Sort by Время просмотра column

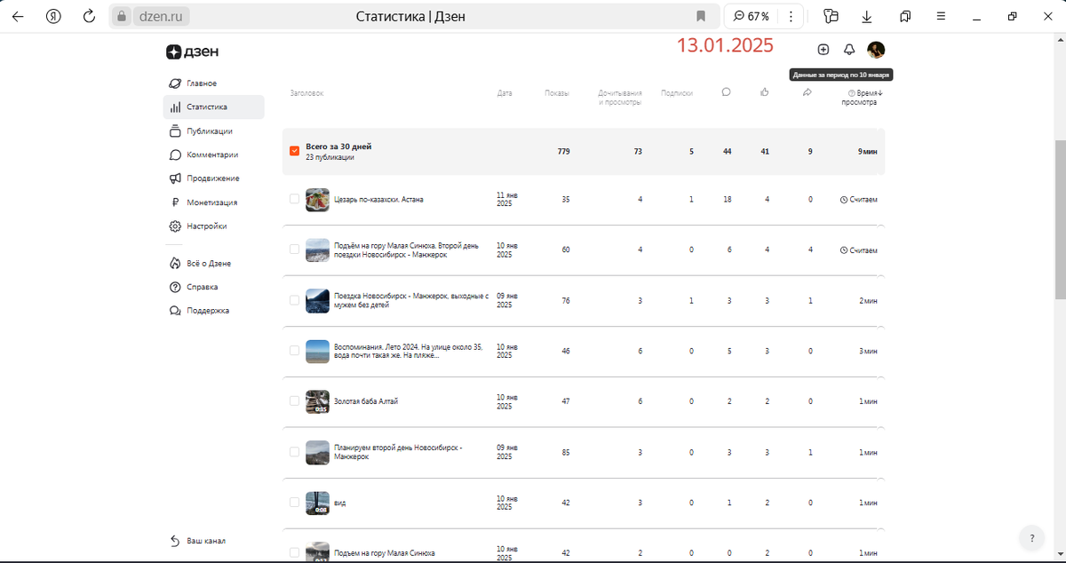pos(863,97)
